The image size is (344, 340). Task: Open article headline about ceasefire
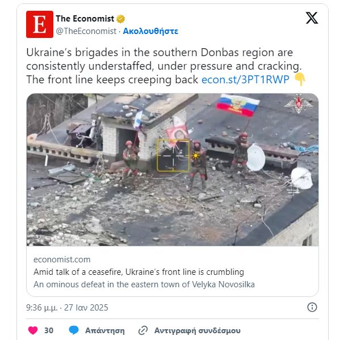click(x=139, y=272)
